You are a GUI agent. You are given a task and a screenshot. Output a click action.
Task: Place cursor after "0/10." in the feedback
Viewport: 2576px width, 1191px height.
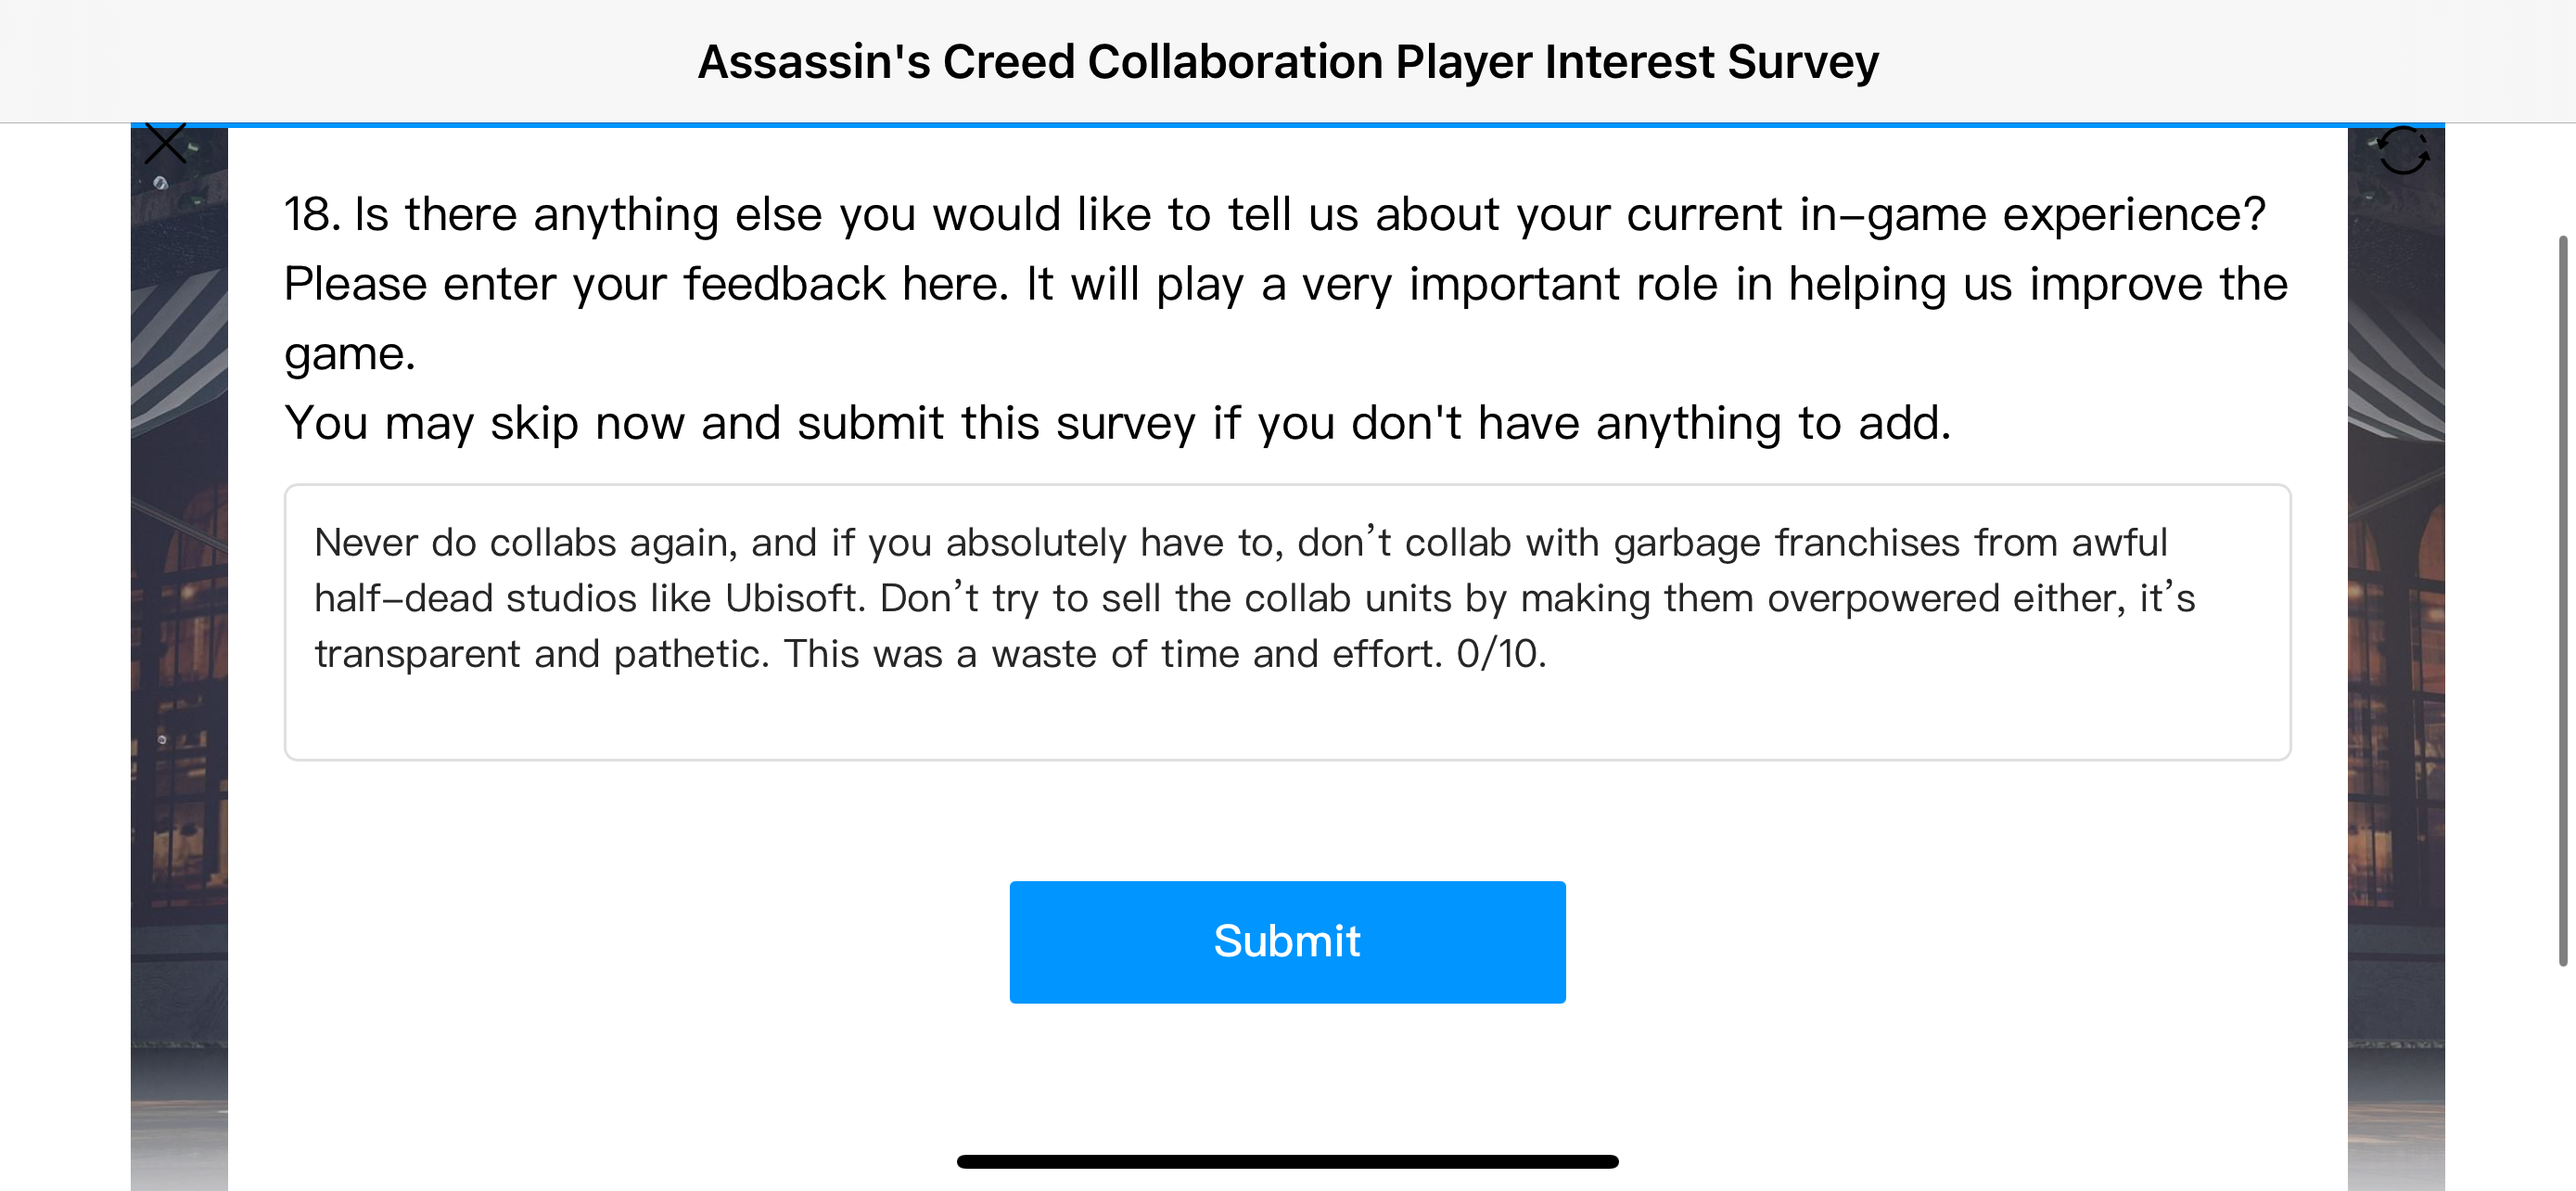1549,654
